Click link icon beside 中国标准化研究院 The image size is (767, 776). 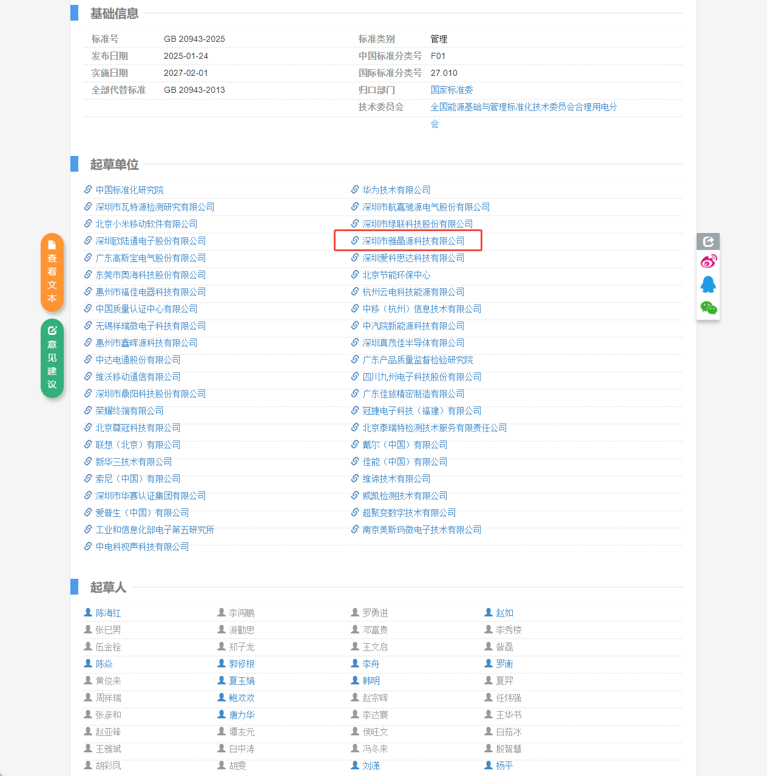point(88,190)
